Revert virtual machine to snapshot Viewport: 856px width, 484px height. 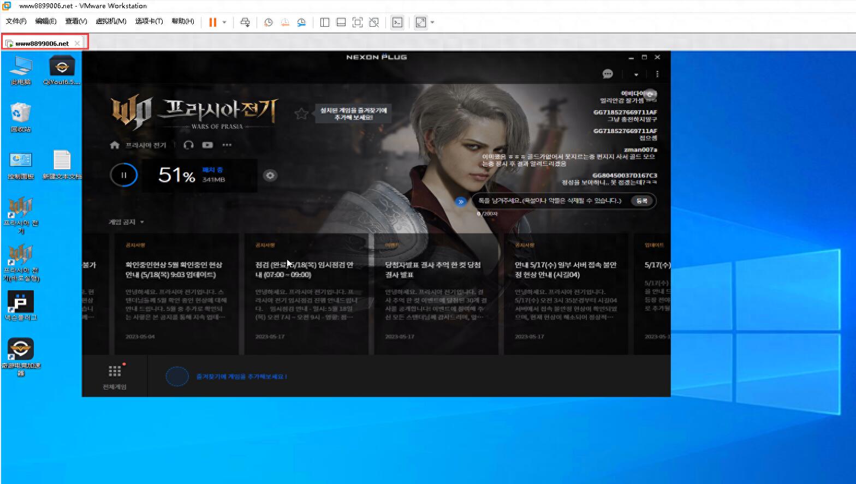[284, 22]
